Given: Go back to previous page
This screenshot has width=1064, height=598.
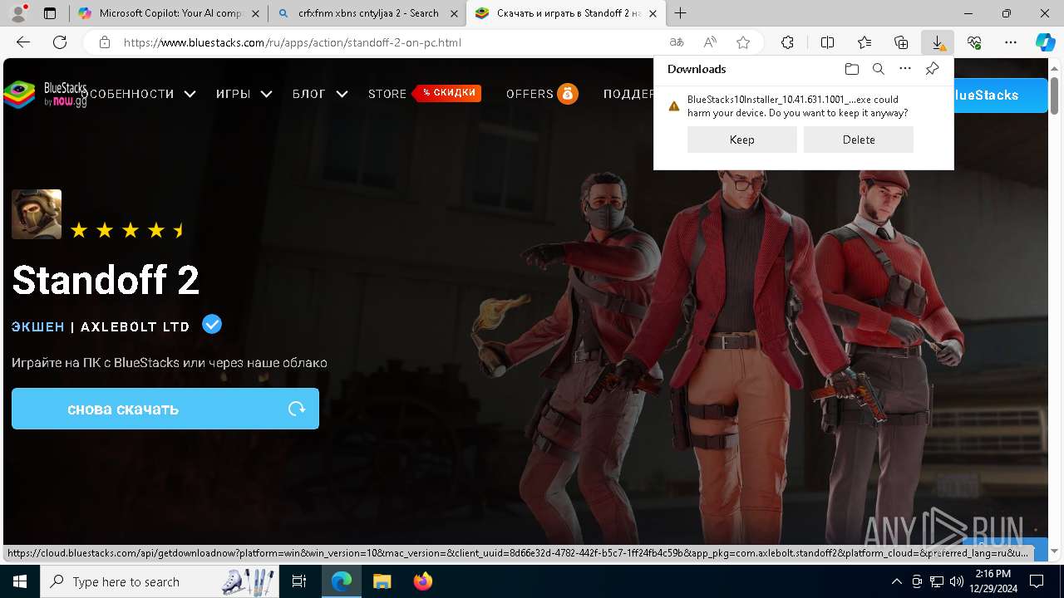Looking at the screenshot, I should point(23,42).
